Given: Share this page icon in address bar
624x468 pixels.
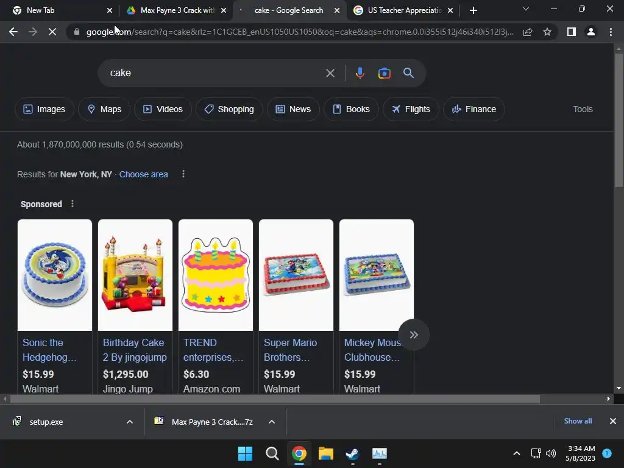Looking at the screenshot, I should coord(528,32).
